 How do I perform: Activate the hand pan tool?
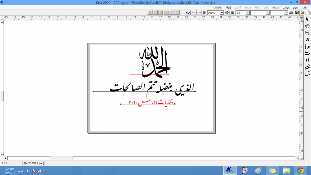pos(307,26)
